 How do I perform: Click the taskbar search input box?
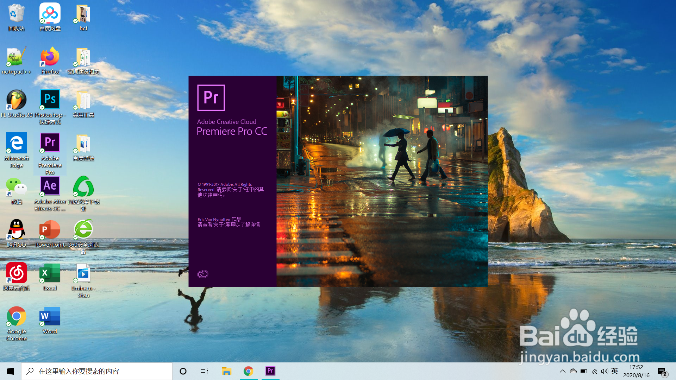(x=97, y=371)
